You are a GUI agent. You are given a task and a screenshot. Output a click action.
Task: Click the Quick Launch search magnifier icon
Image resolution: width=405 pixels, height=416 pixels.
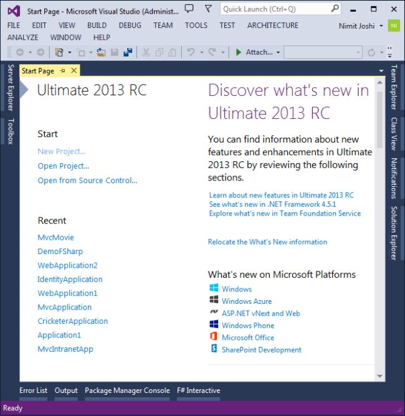(x=335, y=9)
